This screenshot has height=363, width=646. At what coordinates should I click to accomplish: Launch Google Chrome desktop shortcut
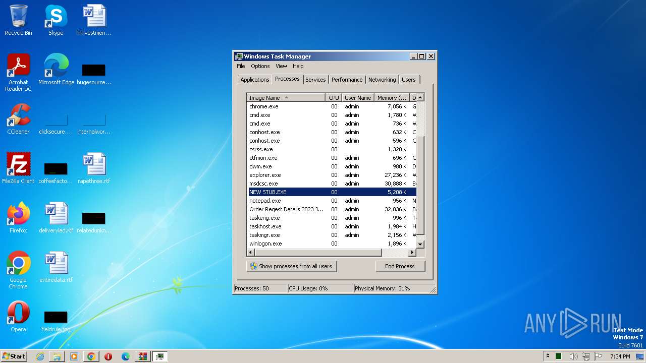(18, 270)
